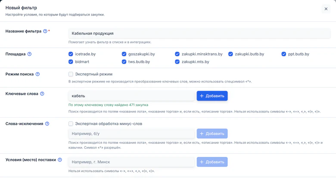This screenshot has height=179, width=336.
Task: Toggle the ppt.butb.by checkbox
Action: 284,54
